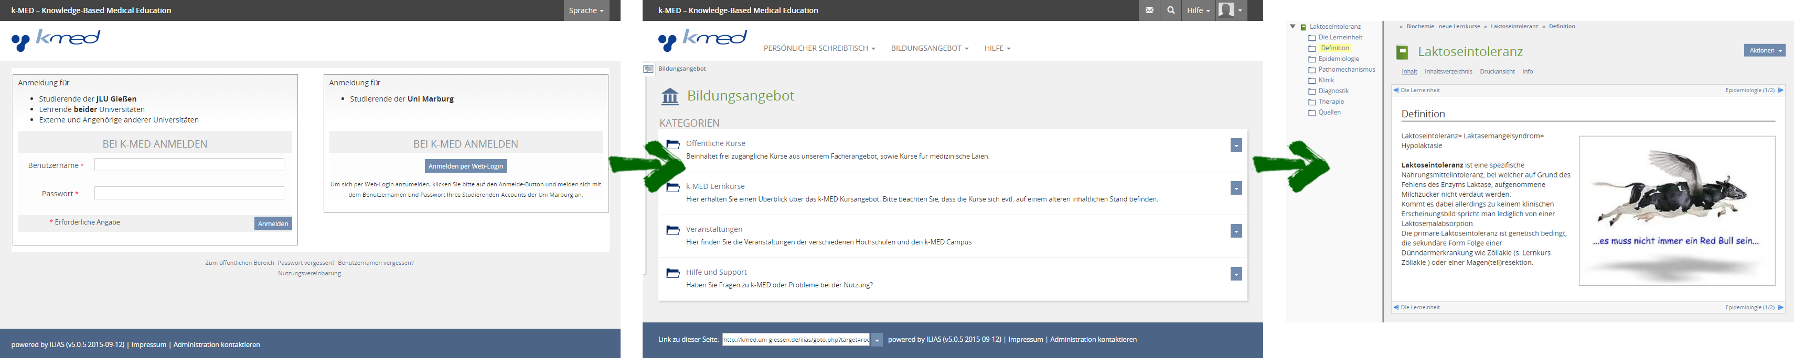Open the mail envelope icon
The image size is (1794, 358).
(x=1149, y=10)
